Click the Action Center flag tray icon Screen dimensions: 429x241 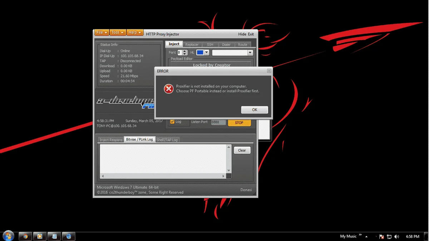382,236
